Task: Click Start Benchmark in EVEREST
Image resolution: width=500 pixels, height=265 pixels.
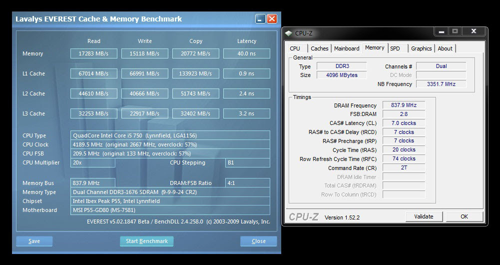Action: click(x=147, y=241)
